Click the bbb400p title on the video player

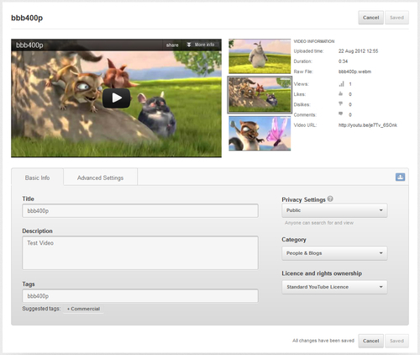point(29,45)
